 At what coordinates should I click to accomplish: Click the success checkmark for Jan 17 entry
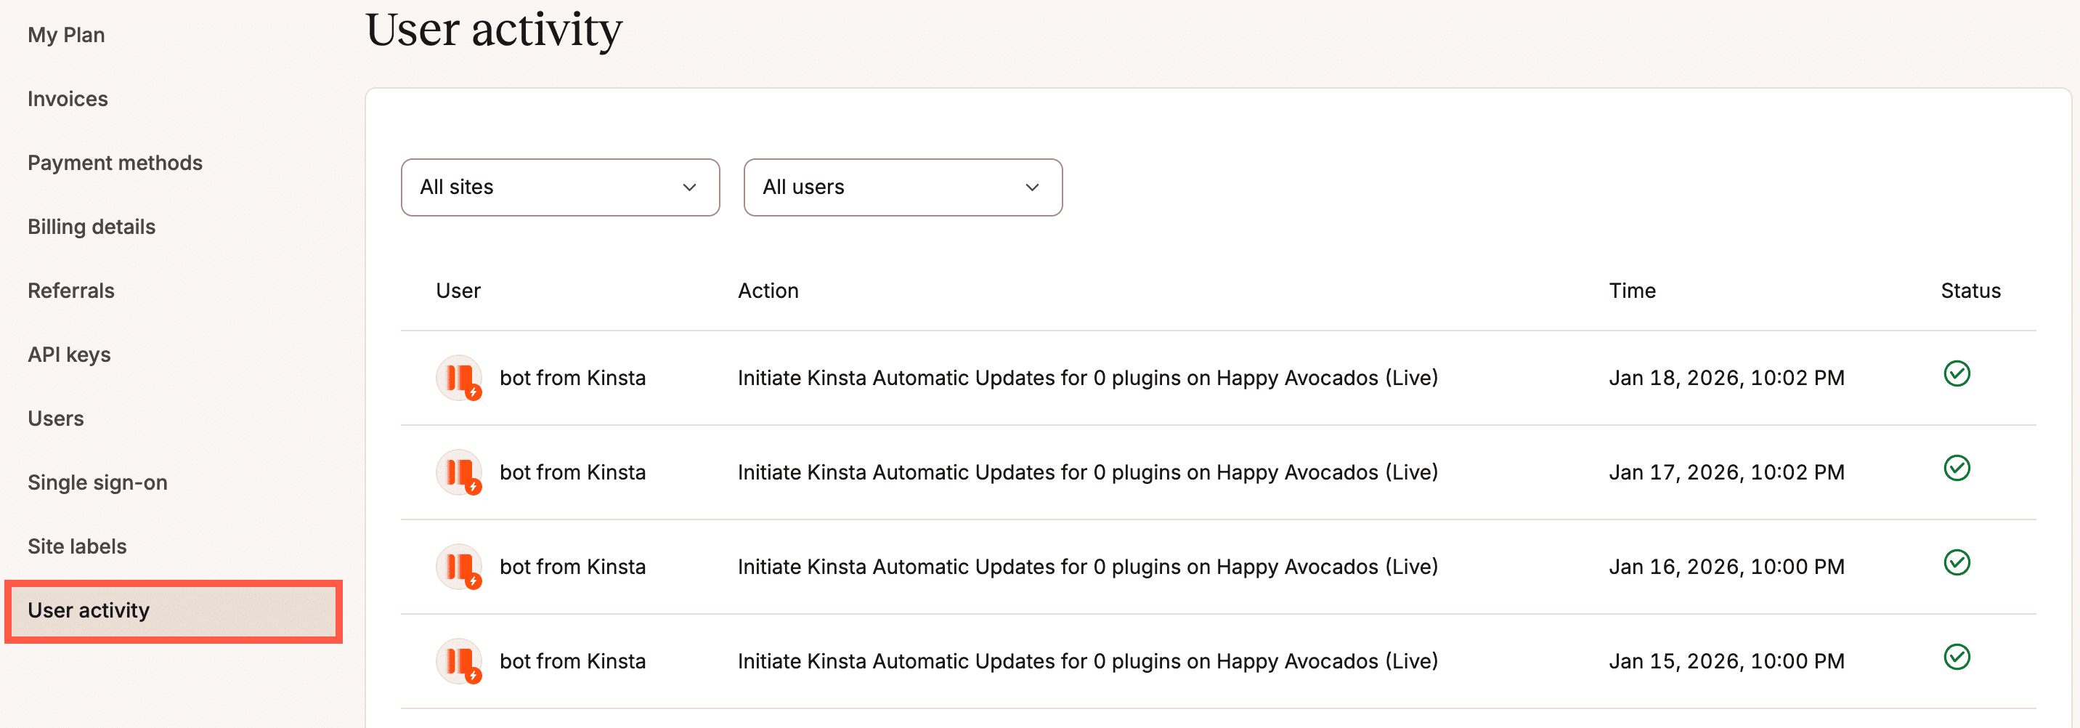(1956, 469)
